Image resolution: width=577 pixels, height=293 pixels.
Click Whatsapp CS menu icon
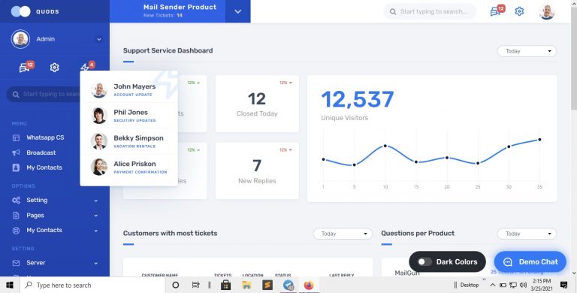tap(17, 137)
